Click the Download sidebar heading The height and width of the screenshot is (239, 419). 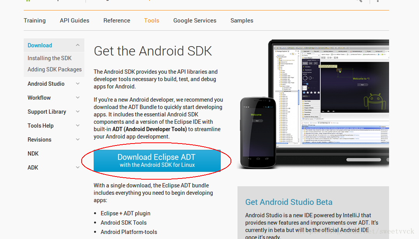point(40,45)
